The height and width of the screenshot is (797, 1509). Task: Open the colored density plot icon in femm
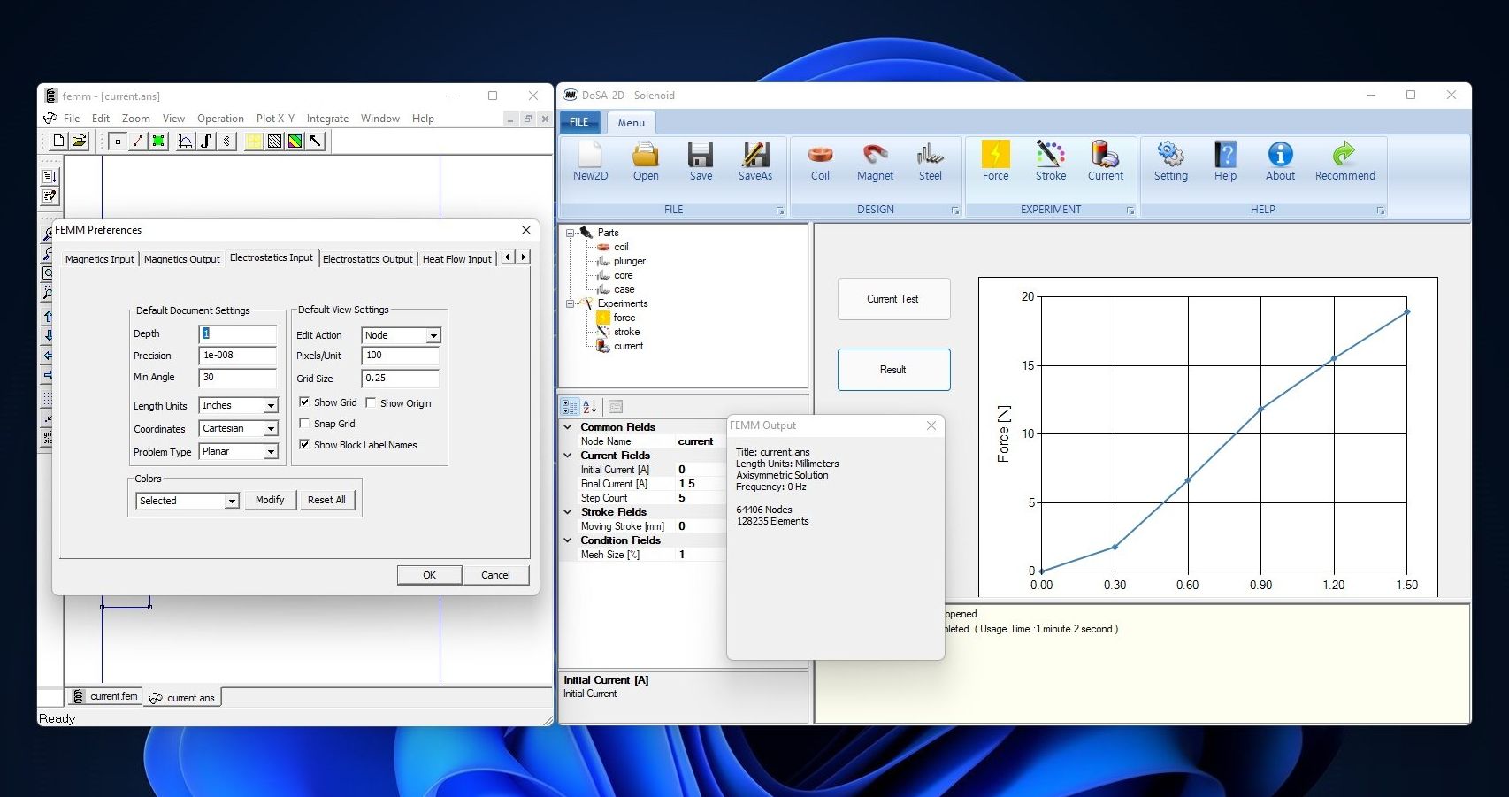(x=295, y=141)
